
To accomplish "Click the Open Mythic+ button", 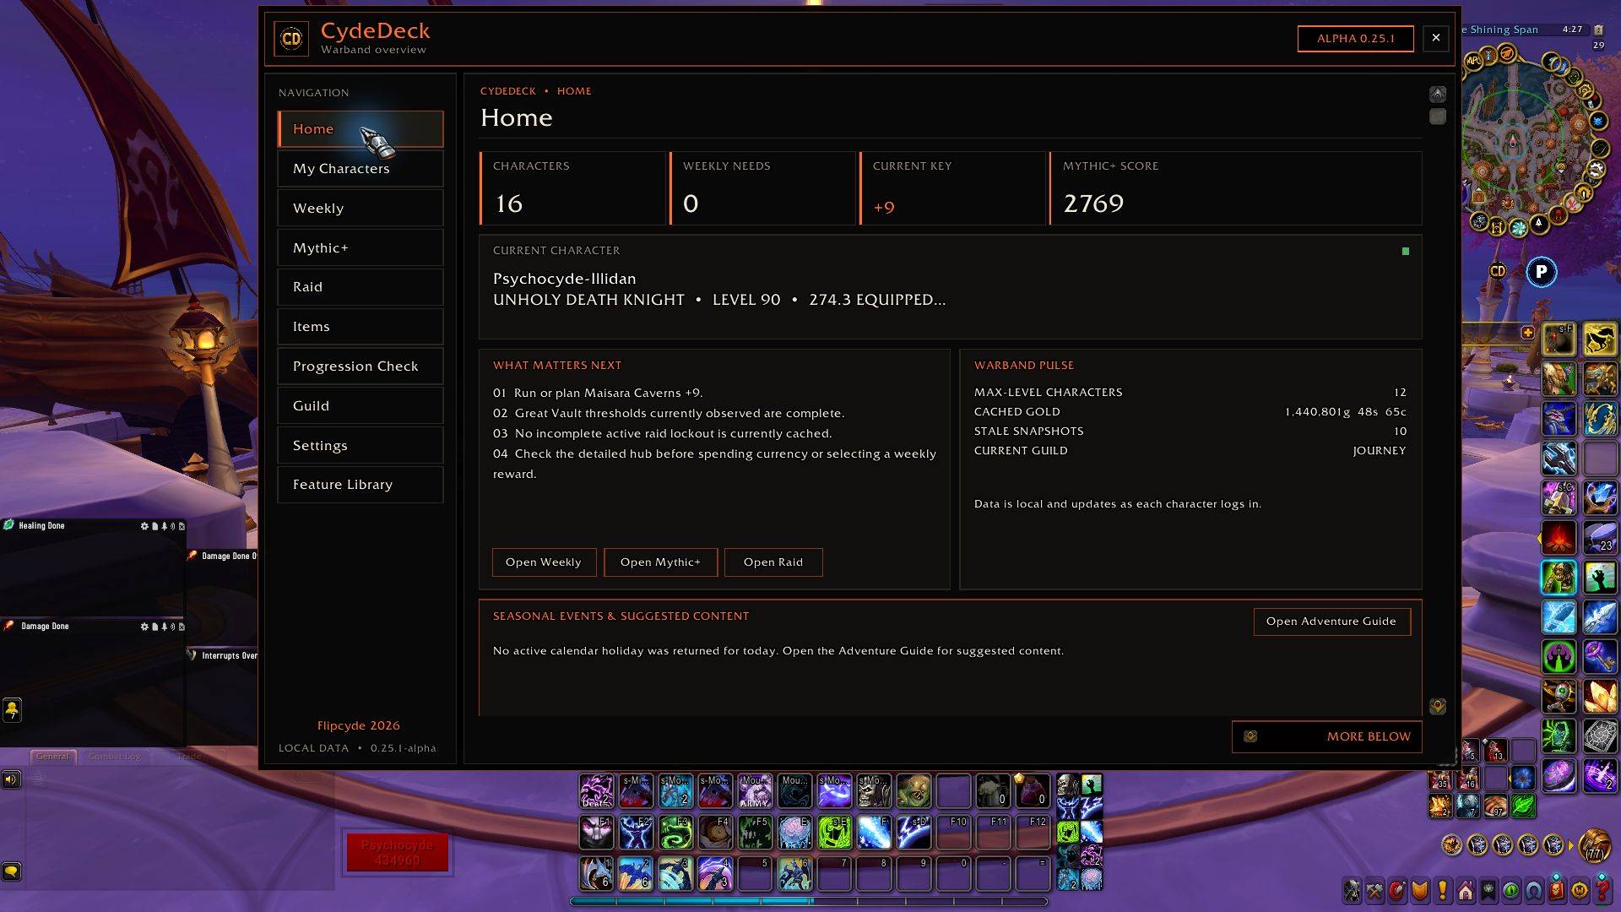I will [660, 562].
